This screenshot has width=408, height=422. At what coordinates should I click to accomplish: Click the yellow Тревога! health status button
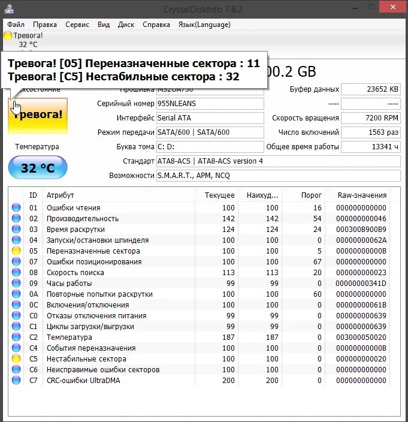coord(38,115)
